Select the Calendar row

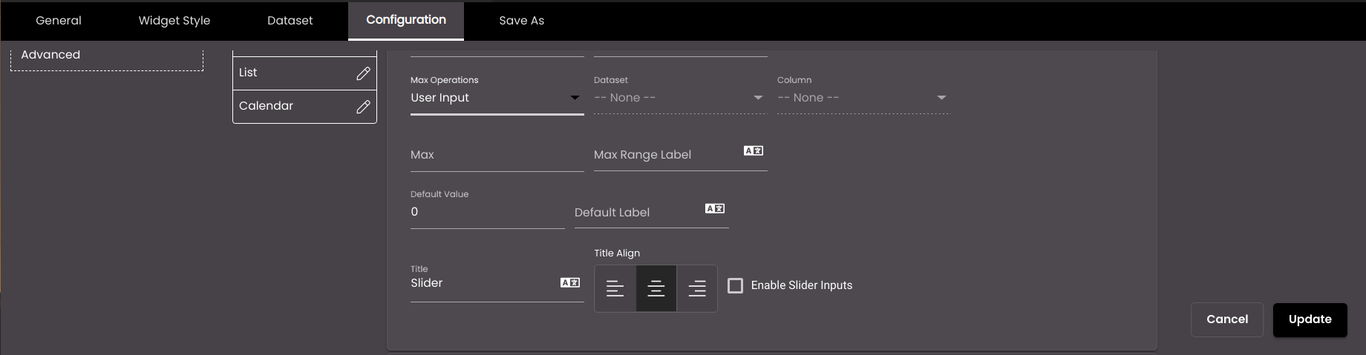304,107
